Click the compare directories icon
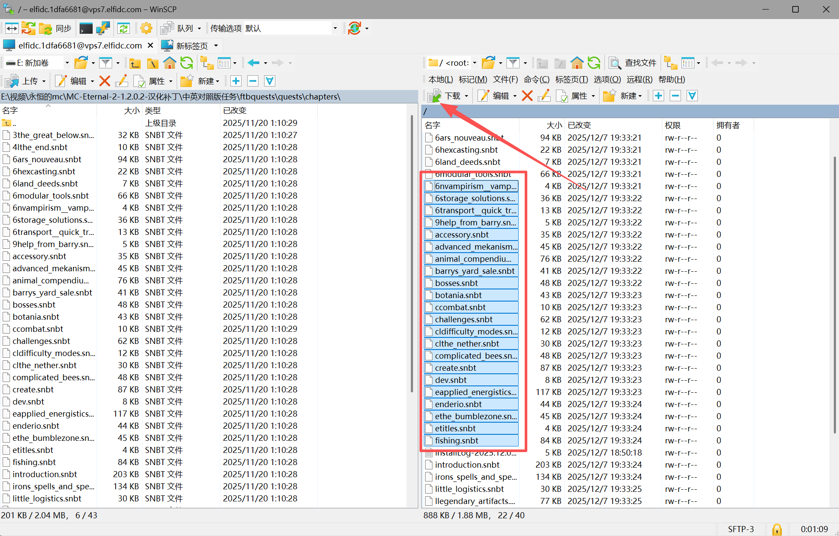The image size is (839, 536). [x=12, y=29]
